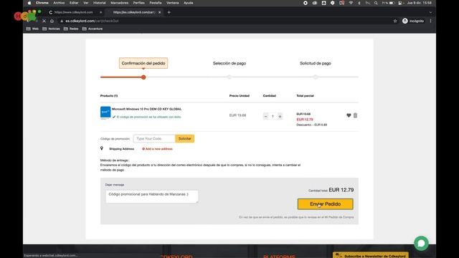The height and width of the screenshot is (258, 459).
Task: Open a new tab with the plus icon
Action: pyautogui.click(x=169, y=12)
